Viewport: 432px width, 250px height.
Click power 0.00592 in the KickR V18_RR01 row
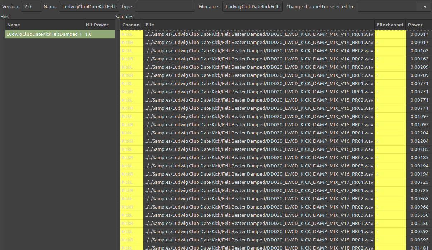tap(418, 240)
